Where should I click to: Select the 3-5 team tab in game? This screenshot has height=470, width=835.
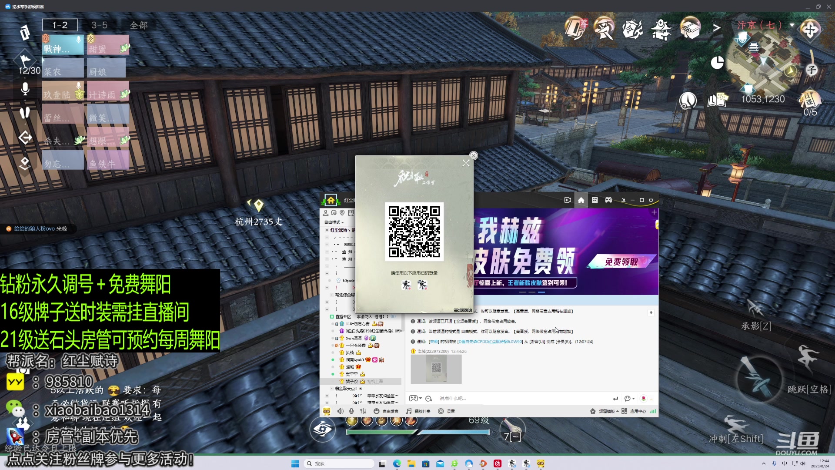tap(99, 25)
